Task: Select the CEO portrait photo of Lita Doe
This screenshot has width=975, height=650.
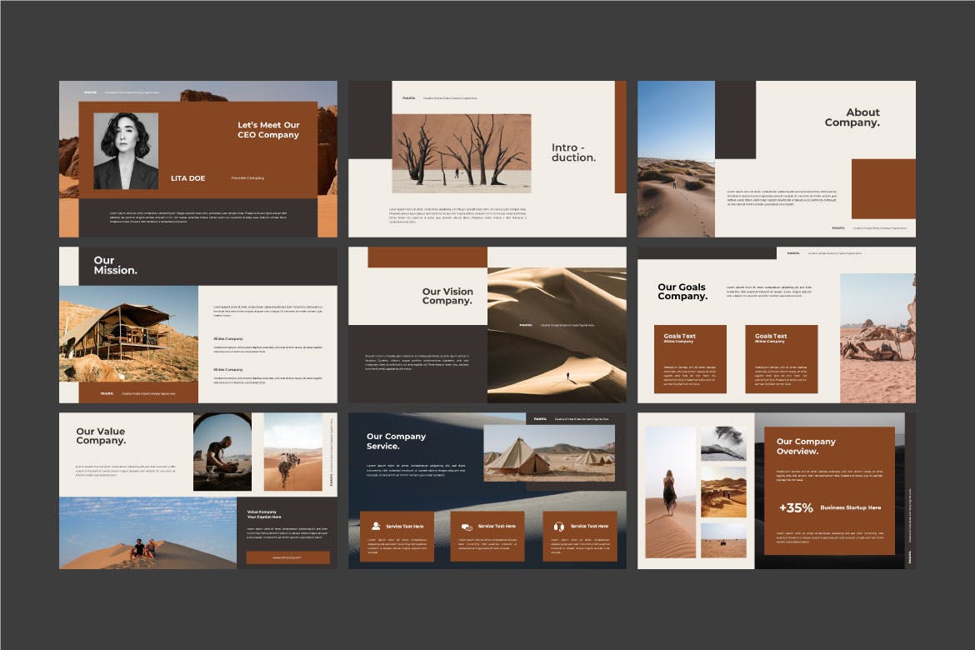Action: coord(126,151)
